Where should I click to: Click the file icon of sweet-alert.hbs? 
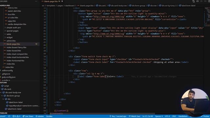click(6, 11)
